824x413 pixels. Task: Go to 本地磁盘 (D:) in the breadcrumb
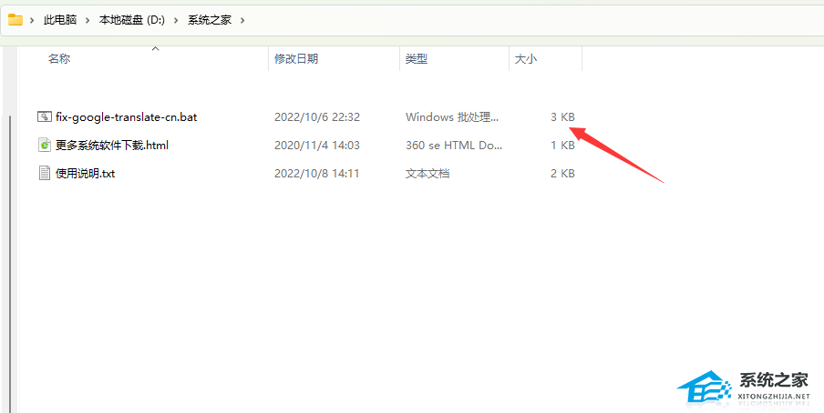tap(131, 19)
